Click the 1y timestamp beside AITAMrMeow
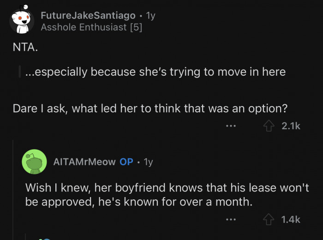Viewport: 323px width, 240px height. 148,162
